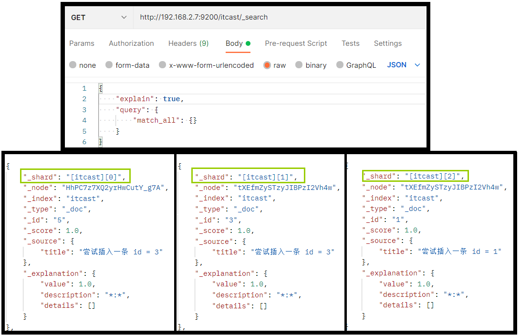This screenshot has width=520, height=336.
Task: Click the chevron next to JSON
Action: [417, 65]
